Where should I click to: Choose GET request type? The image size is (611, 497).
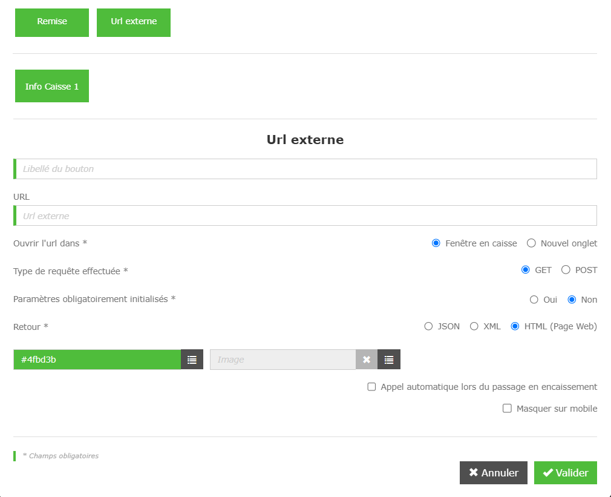point(525,270)
